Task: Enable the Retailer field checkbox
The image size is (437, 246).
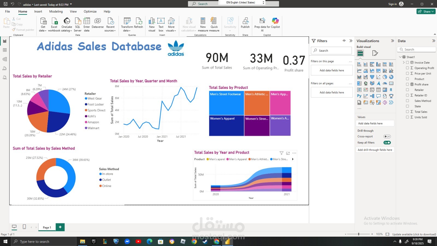Action: pos(408,90)
